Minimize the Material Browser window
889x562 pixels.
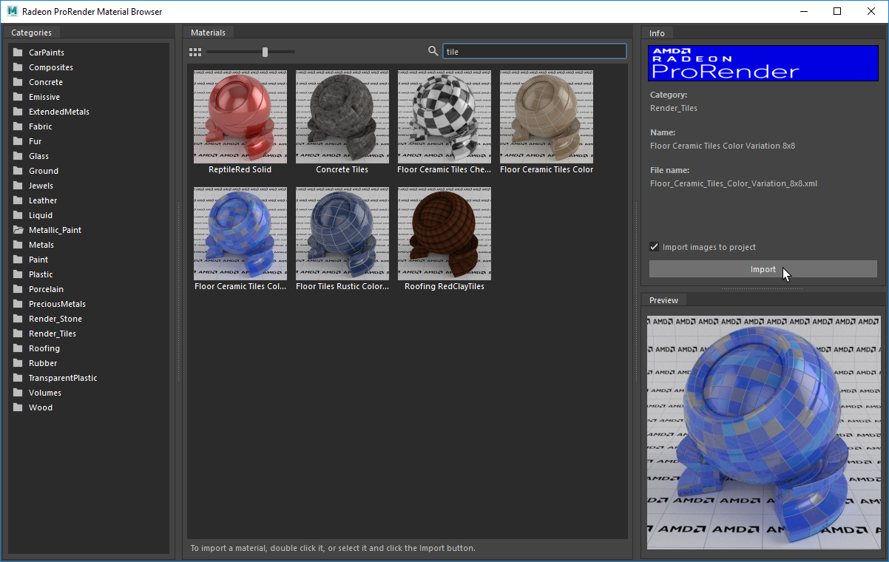[x=803, y=11]
